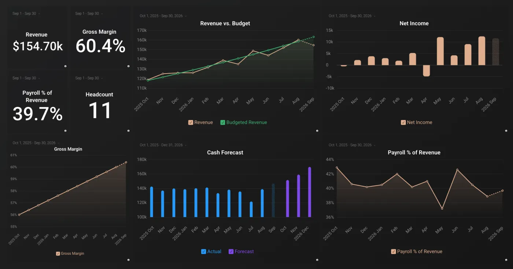Image resolution: width=513 pixels, height=269 pixels.
Task: Click the info icon on the Revenue KPI card
Action: click(x=65, y=66)
